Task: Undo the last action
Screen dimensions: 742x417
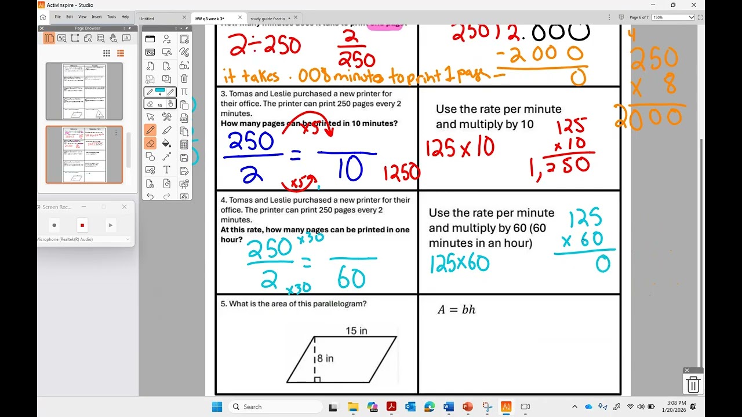Action: 150,196
